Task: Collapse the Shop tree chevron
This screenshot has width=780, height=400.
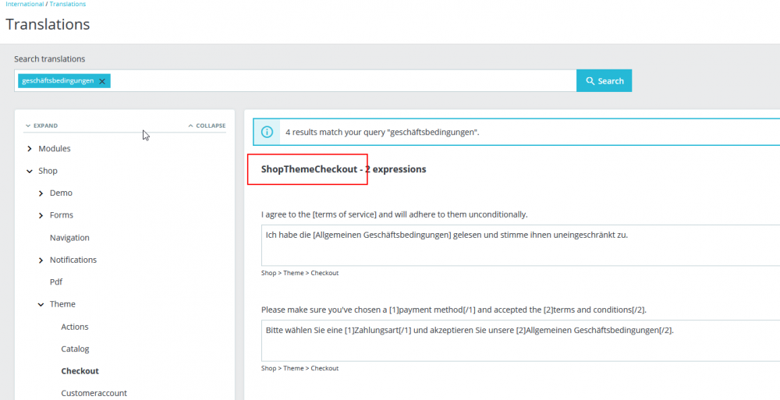Action: 30,171
